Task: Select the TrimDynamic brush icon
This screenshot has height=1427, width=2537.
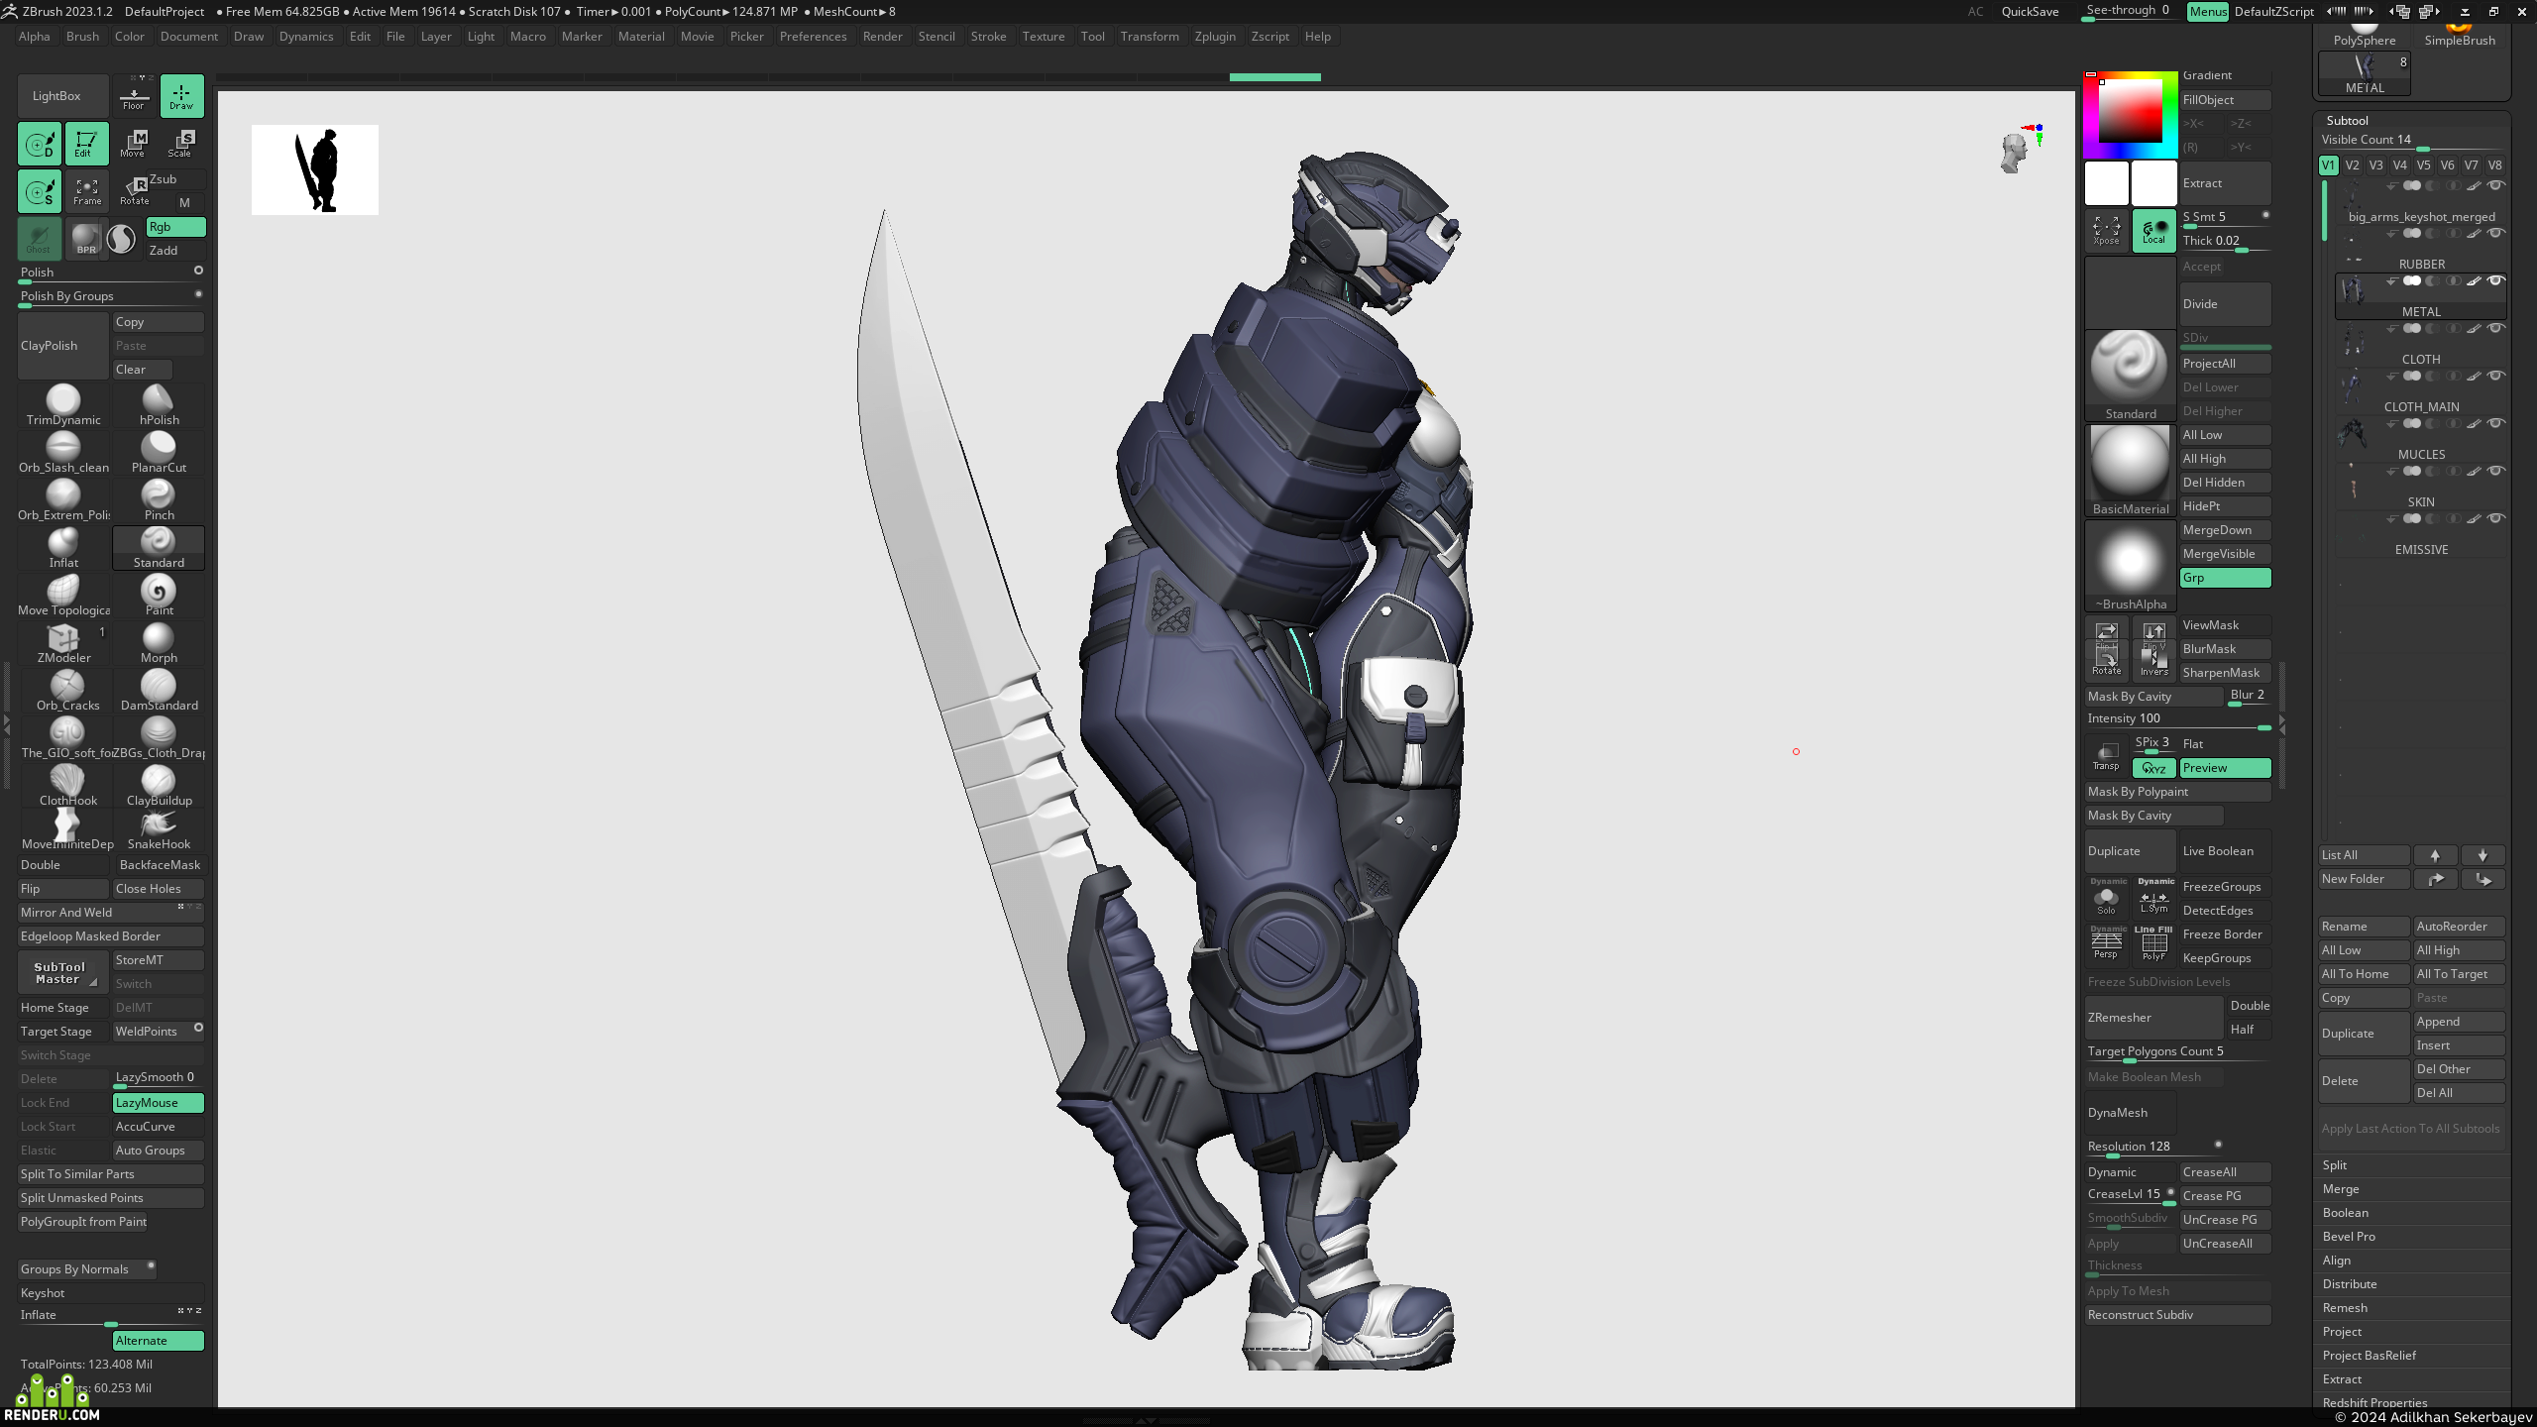Action: pos(63,404)
